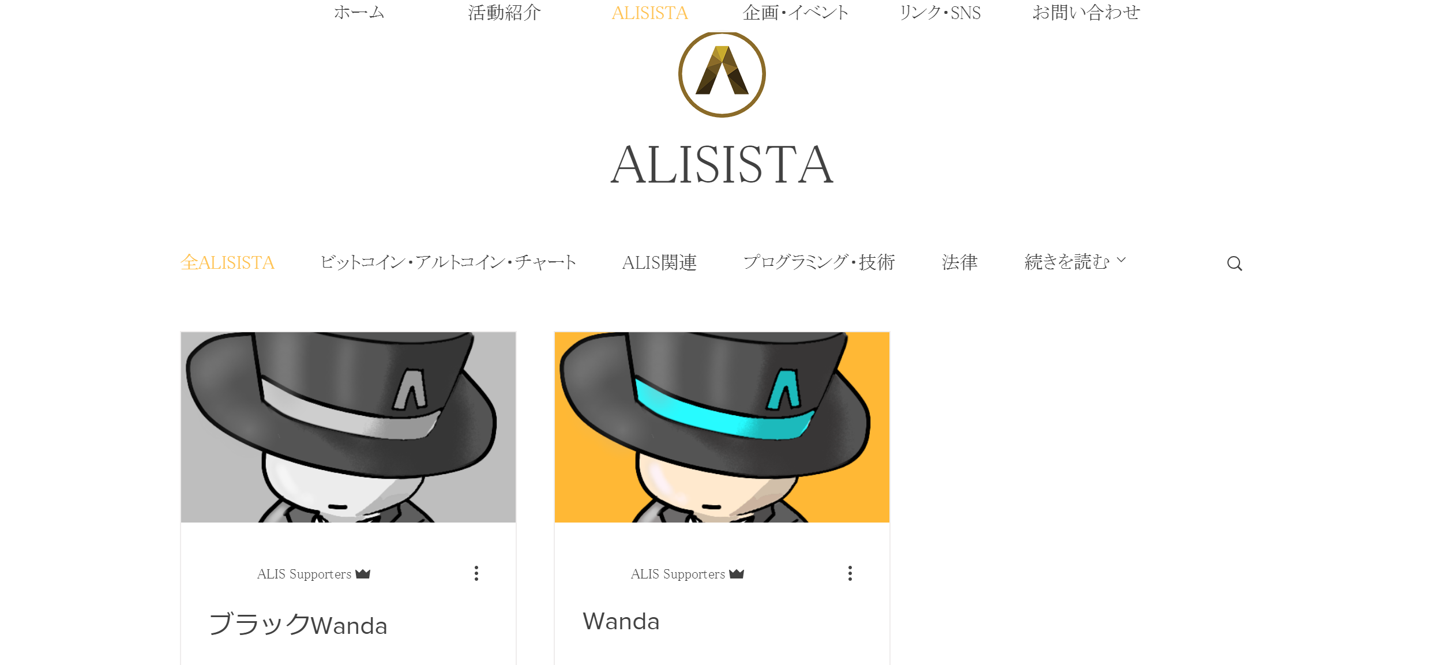
Task: Click the search magnifier icon
Action: [x=1234, y=264]
